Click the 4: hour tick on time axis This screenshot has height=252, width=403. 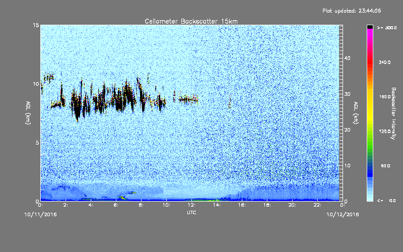coord(91,205)
